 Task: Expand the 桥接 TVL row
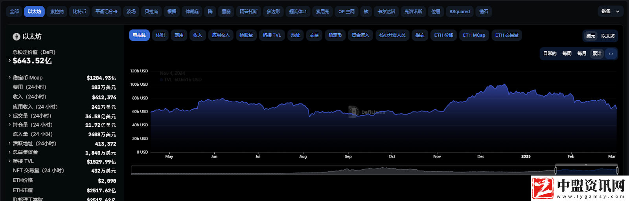point(9,161)
